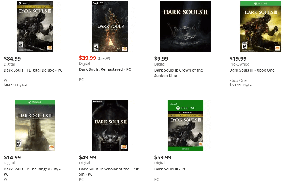Open Dark Souls III Digital Deluxe cover image
The width and height of the screenshot is (283, 183).
35,27
